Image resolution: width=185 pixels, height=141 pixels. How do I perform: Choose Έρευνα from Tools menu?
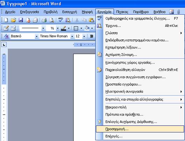click(140, 26)
